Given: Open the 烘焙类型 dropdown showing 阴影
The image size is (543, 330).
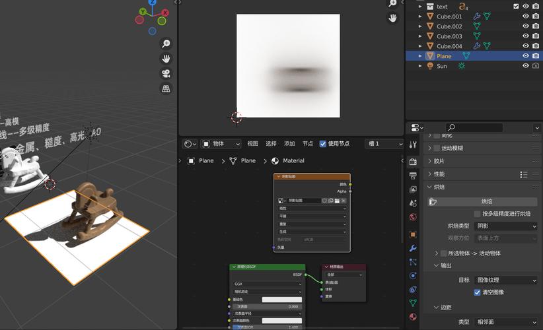Looking at the screenshot, I should coord(505,226).
